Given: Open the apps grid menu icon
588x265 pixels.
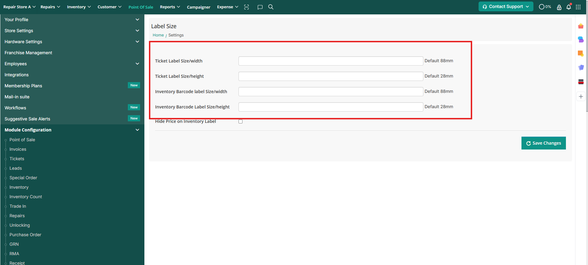Looking at the screenshot, I should [578, 7].
